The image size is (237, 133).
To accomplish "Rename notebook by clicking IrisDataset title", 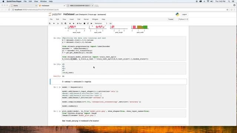I will pyautogui.click(x=69, y=14).
